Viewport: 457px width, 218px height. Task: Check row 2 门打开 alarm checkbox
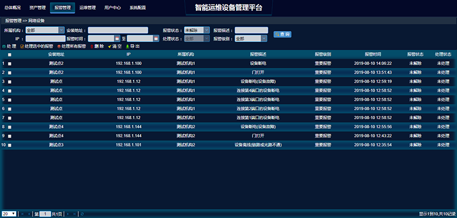pyautogui.click(x=10, y=73)
